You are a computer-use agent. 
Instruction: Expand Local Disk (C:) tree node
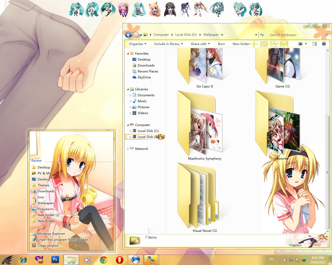pos(130,131)
